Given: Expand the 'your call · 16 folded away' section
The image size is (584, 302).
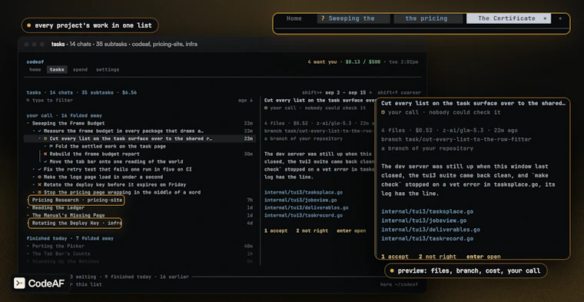Looking at the screenshot, I should coord(64,116).
